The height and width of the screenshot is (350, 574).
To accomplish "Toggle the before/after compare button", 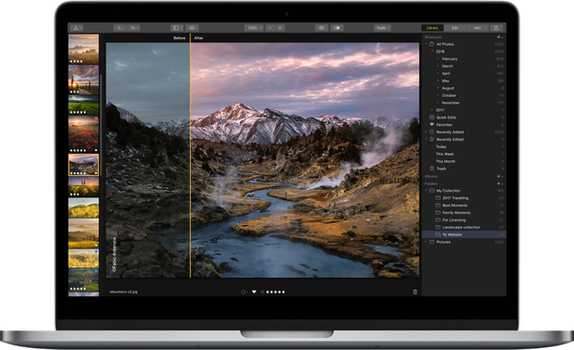I will point(337,28).
